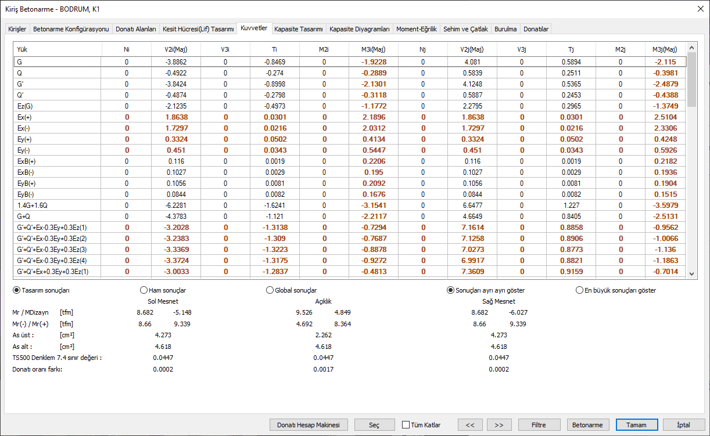
Task: Enable the Tüm Katlar checkbox
Action: pyautogui.click(x=406, y=425)
